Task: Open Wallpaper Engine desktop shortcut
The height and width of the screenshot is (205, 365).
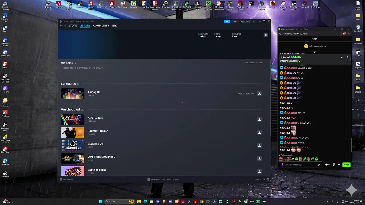Action: [x=5, y=42]
